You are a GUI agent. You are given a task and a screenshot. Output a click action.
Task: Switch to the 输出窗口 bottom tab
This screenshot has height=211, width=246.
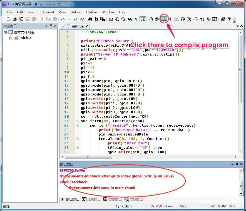click(x=70, y=199)
